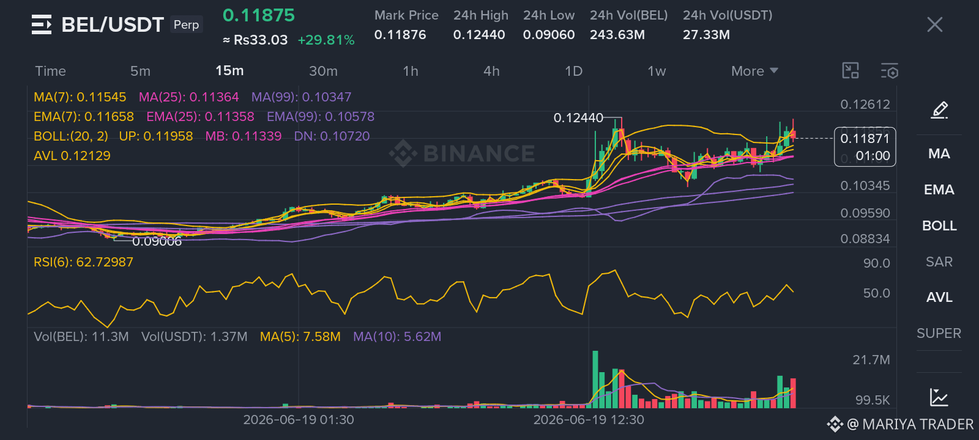Click the DN: 0.10720 Bollinger value
This screenshot has width=979, height=440.
[332, 136]
